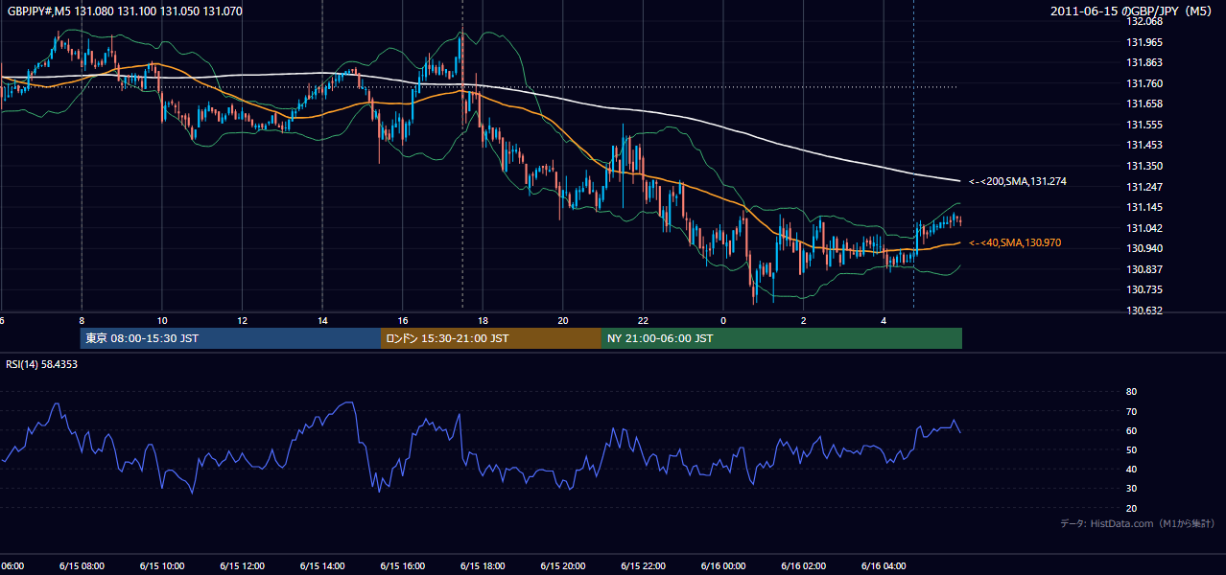Screen dimensions: 1226x575
Task: Click the RSI scale value 80
Action: [1131, 392]
